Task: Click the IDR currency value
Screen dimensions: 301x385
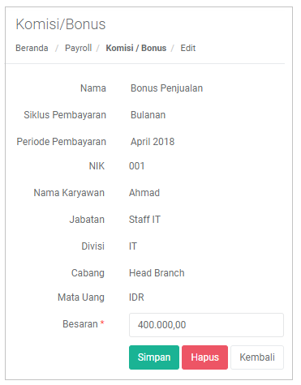Action: click(x=136, y=297)
